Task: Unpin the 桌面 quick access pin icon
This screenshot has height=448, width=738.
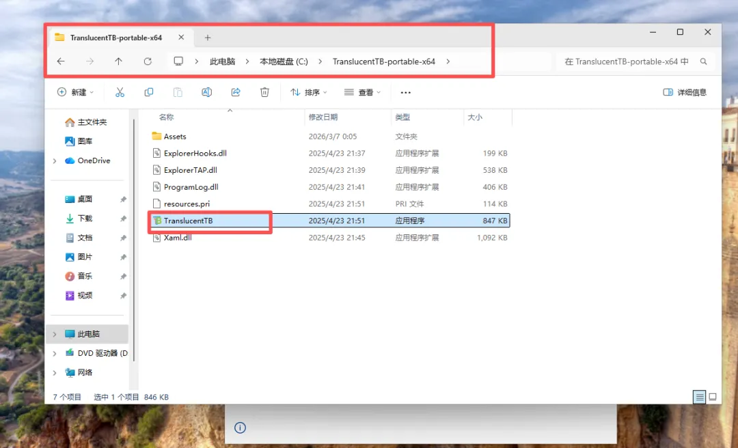Action: pos(123,199)
